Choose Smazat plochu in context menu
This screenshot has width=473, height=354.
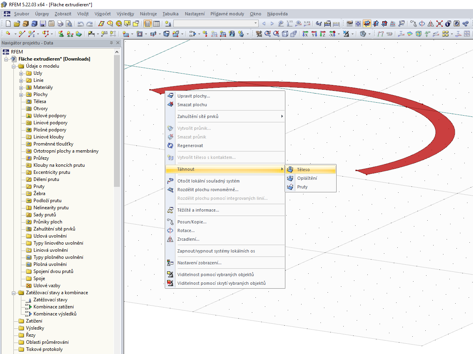225,105
